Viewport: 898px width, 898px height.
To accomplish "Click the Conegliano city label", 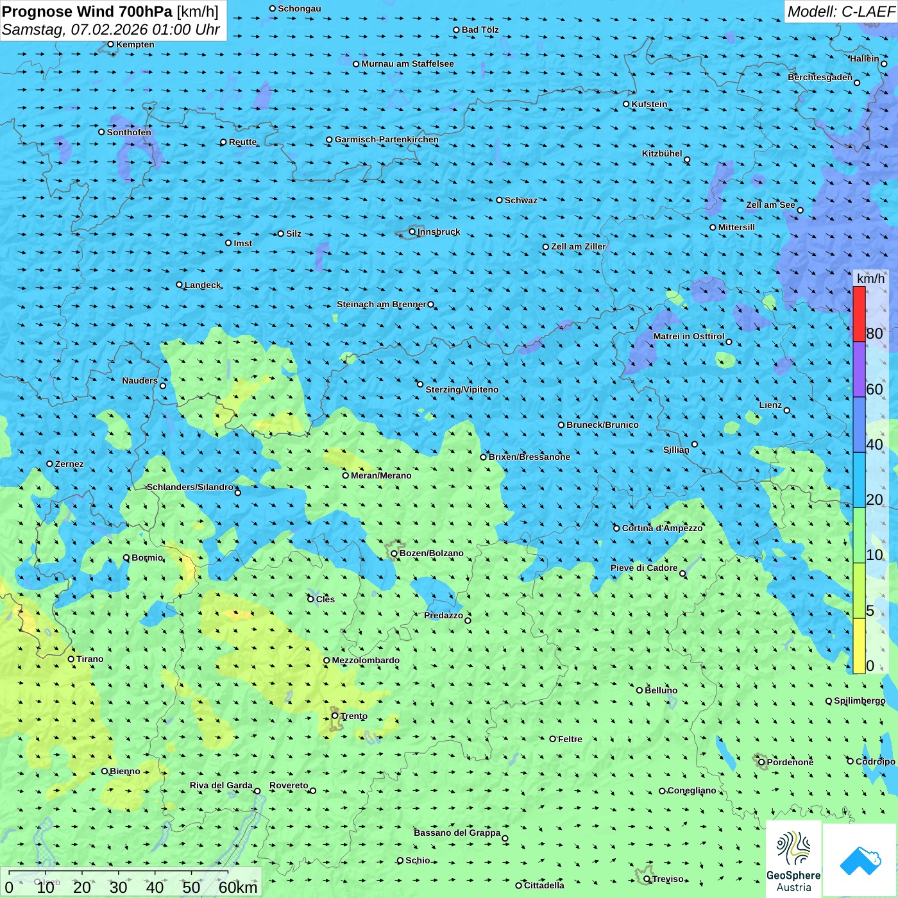I will (691, 790).
